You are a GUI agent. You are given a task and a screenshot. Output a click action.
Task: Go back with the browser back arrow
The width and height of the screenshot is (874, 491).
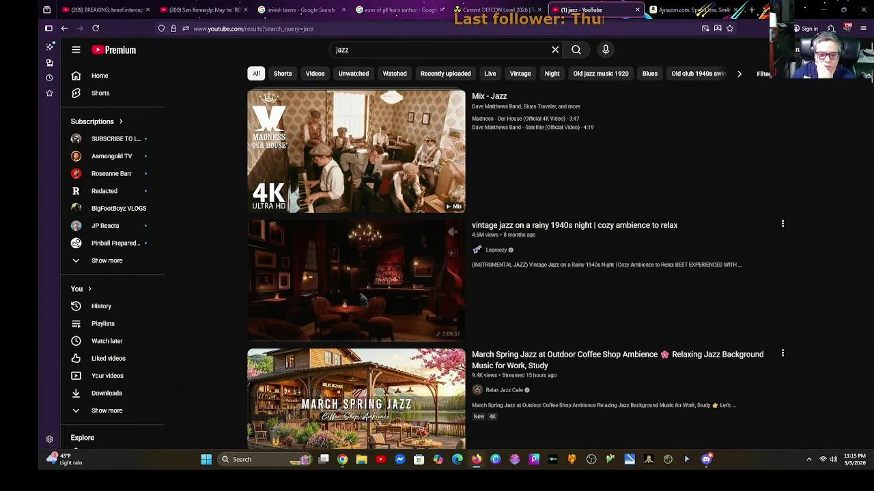coord(64,29)
